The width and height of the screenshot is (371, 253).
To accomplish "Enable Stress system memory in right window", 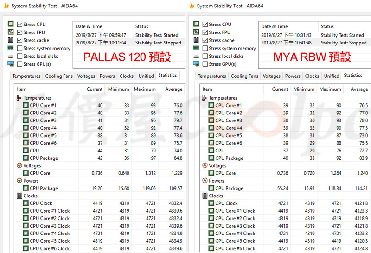I will 205,48.
